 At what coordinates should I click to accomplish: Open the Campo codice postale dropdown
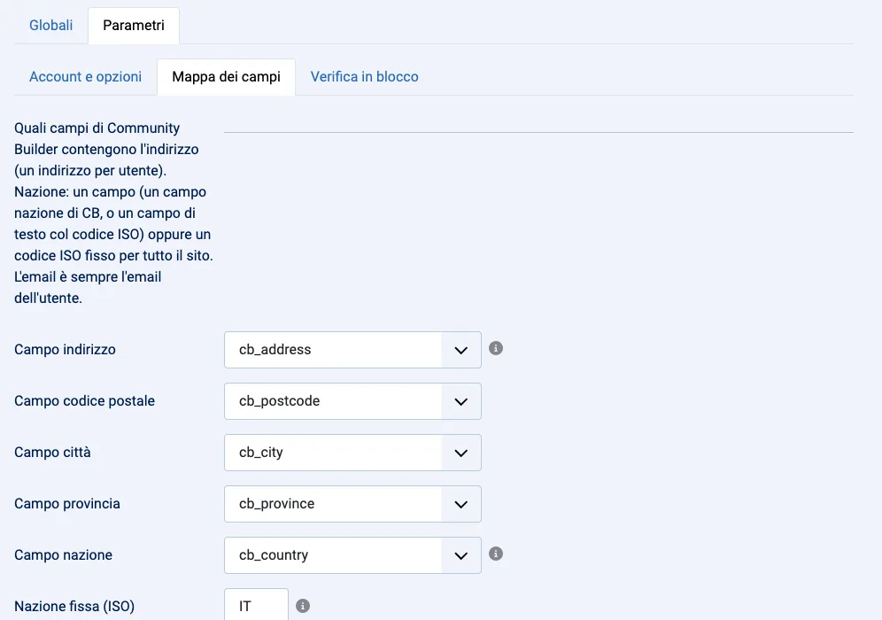tap(352, 401)
